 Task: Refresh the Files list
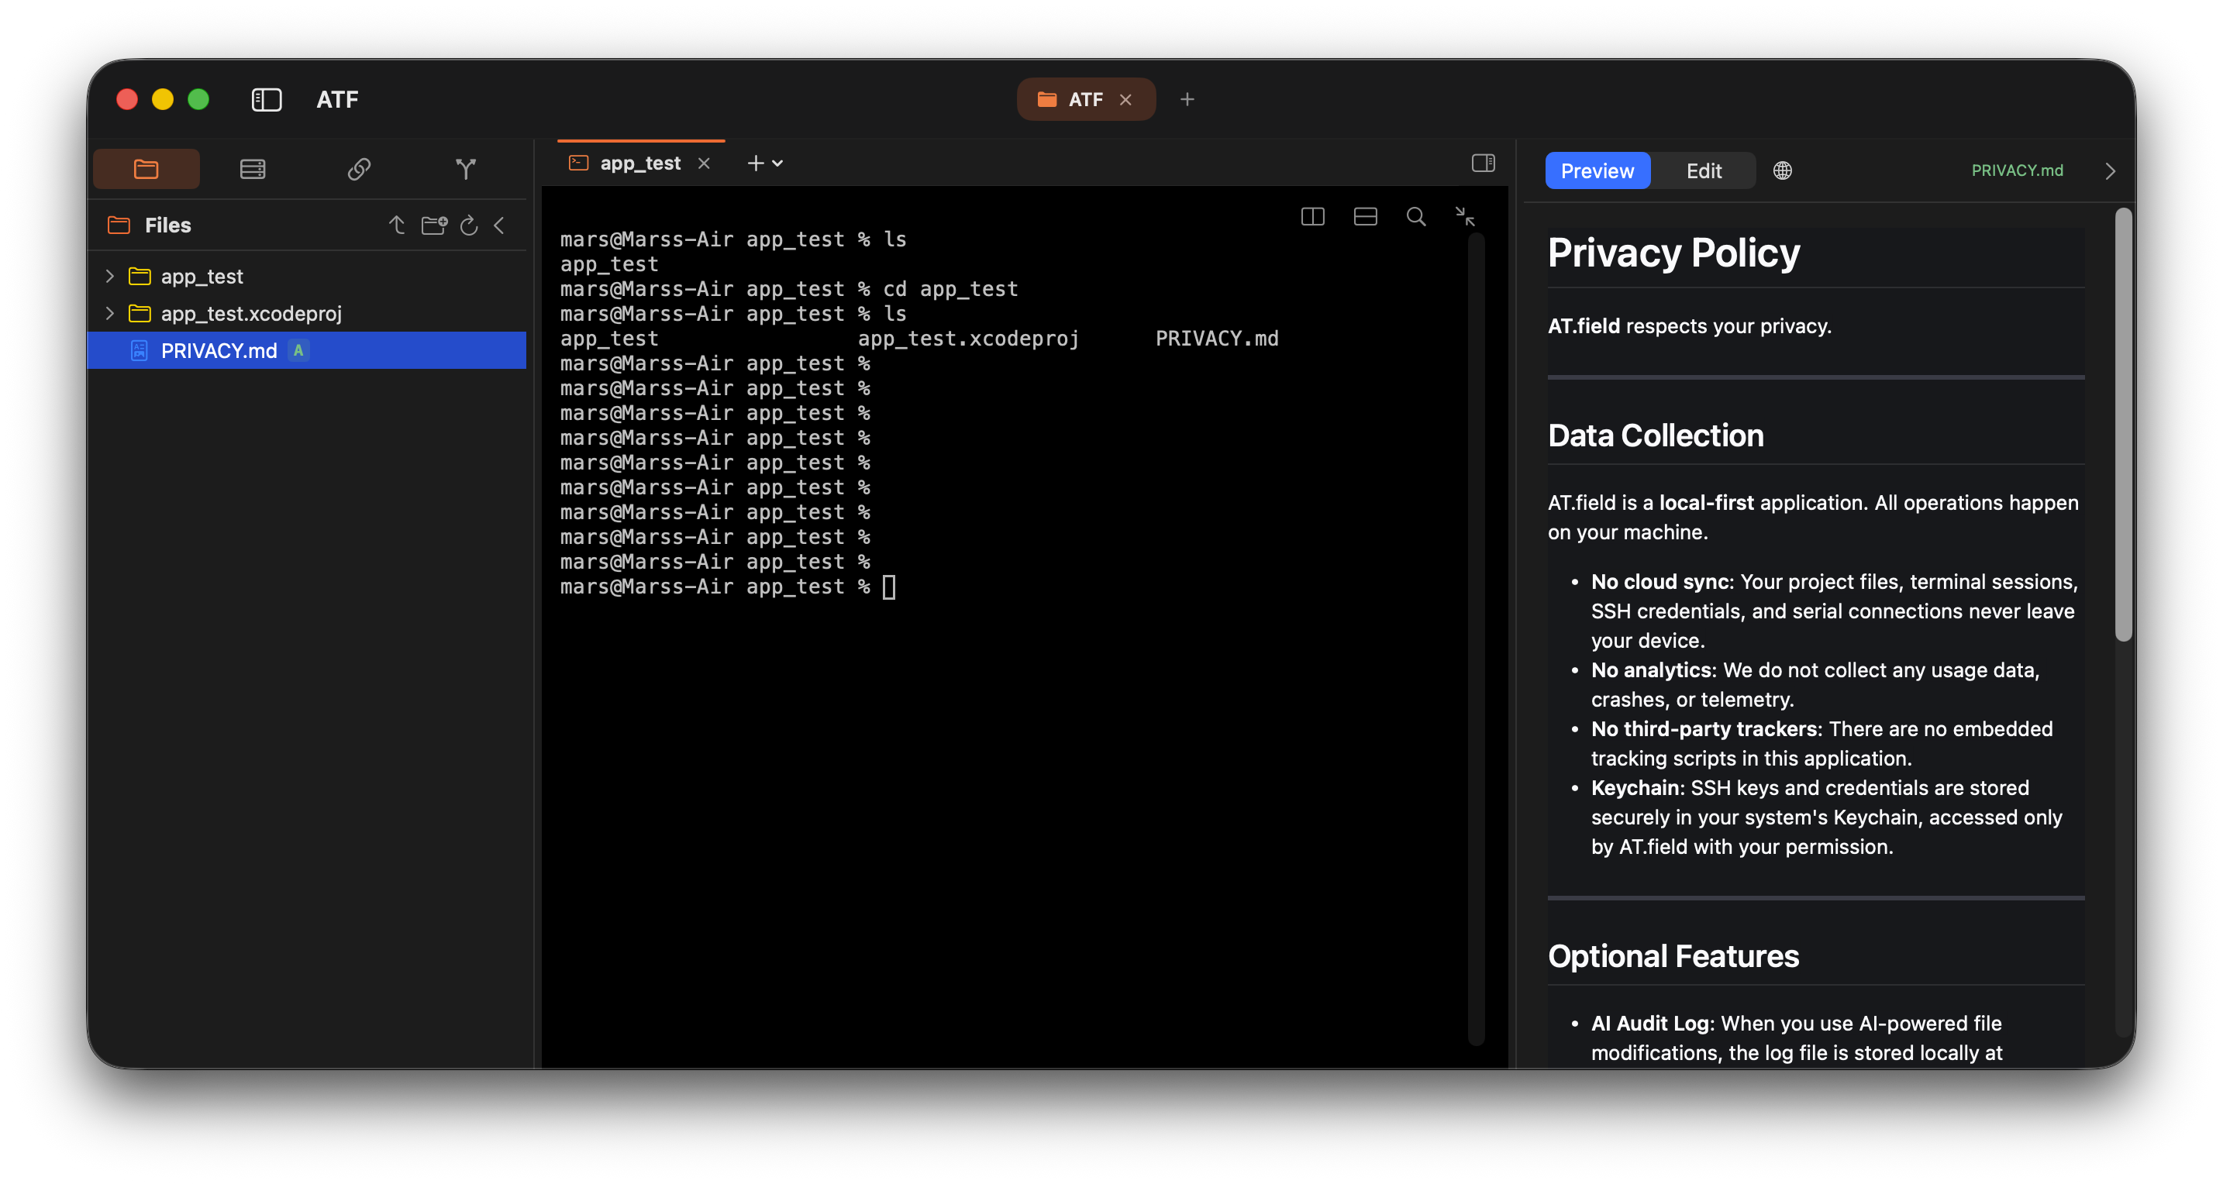469,225
